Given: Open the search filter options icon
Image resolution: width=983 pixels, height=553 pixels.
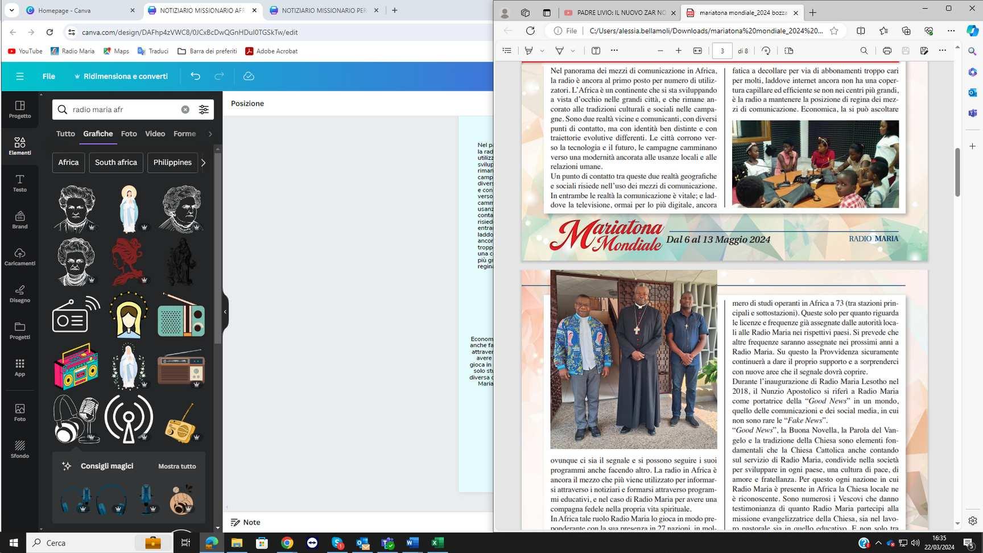Looking at the screenshot, I should [204, 110].
